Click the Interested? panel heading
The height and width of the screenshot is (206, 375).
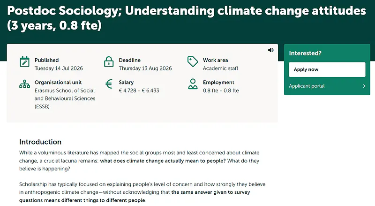click(x=305, y=53)
